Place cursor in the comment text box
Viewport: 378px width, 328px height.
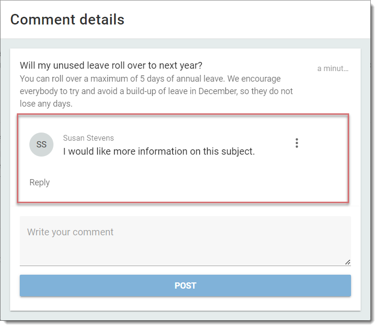coord(185,241)
